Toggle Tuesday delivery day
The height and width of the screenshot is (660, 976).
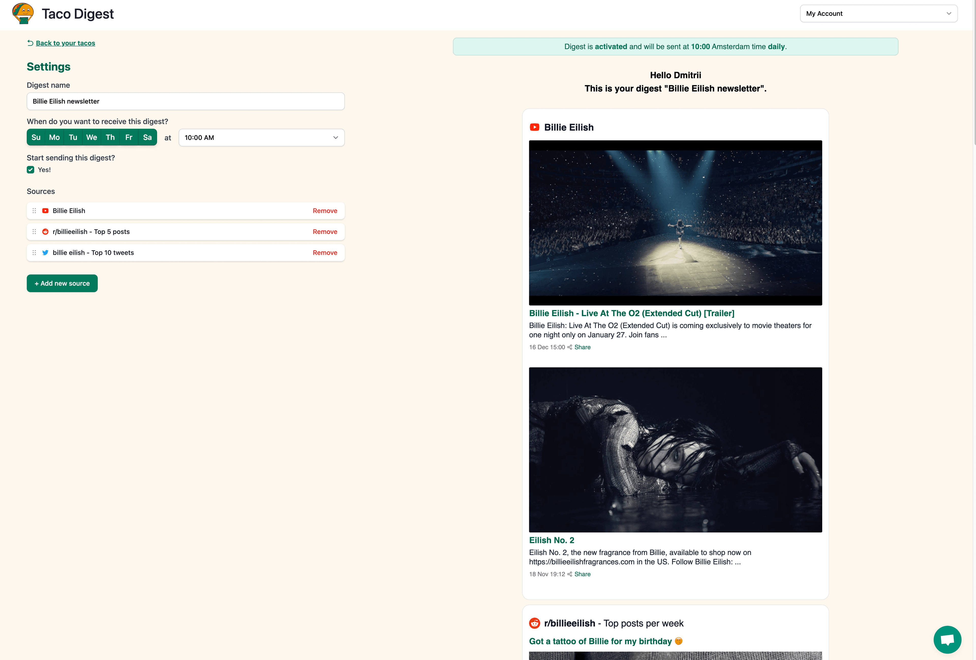tap(73, 137)
